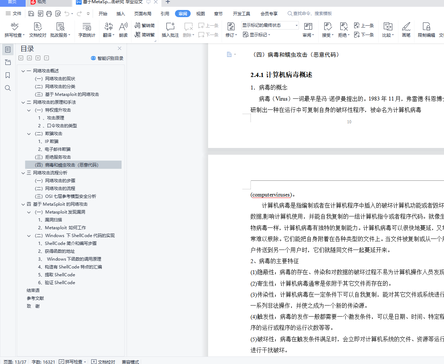This screenshot has height=364, width=444.
Task: Click the print icon in quick access toolbar
Action: tap(49, 14)
